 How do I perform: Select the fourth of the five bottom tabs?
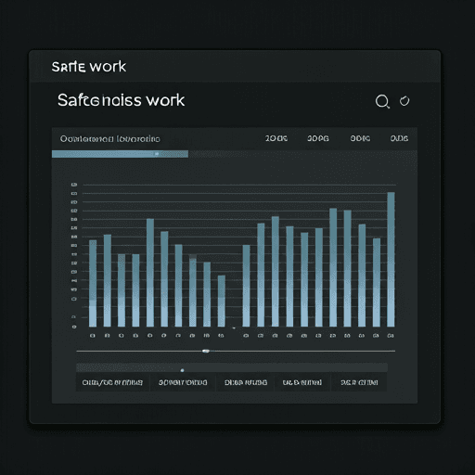point(302,382)
